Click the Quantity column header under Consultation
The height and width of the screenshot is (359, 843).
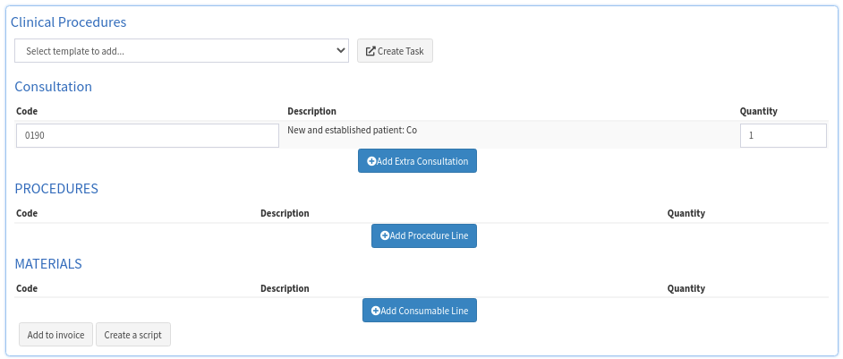tap(758, 112)
